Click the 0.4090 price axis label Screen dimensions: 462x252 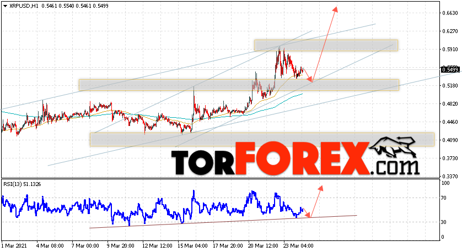(x=450, y=140)
